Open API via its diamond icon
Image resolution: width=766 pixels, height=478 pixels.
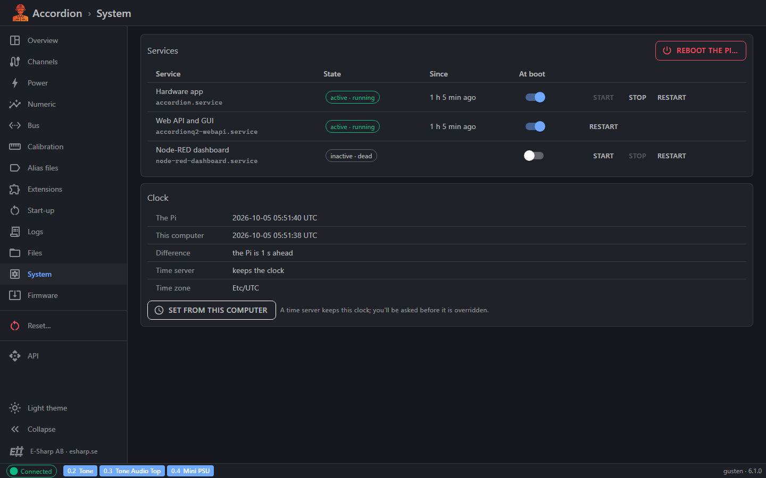tap(15, 356)
